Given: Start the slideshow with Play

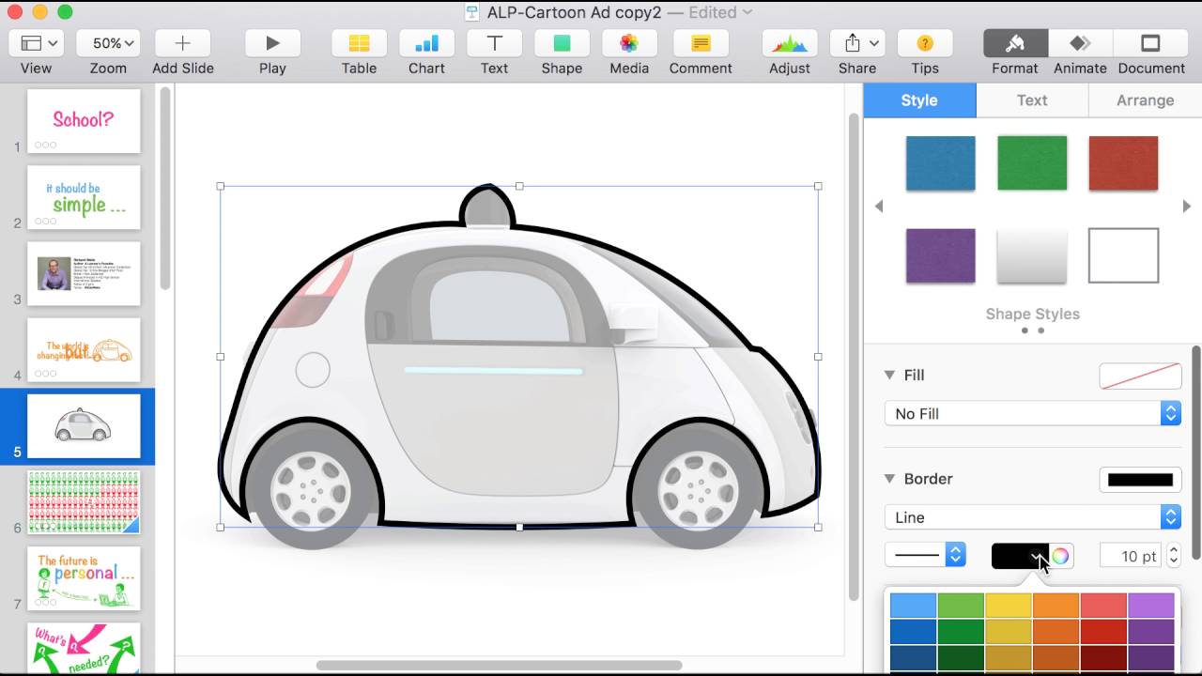Looking at the screenshot, I should tap(272, 43).
